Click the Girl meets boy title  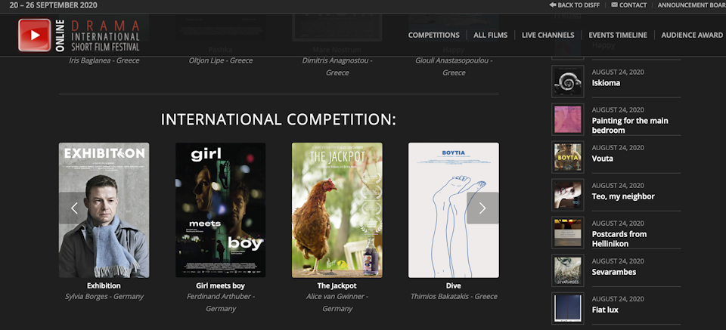click(220, 285)
